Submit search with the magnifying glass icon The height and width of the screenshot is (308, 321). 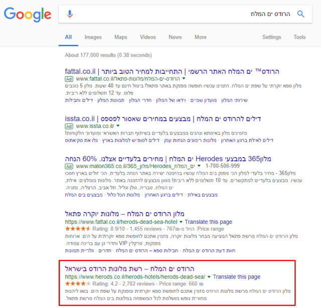click(x=300, y=14)
